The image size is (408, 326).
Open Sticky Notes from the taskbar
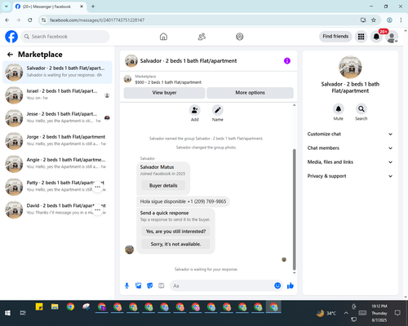[x=39, y=307]
